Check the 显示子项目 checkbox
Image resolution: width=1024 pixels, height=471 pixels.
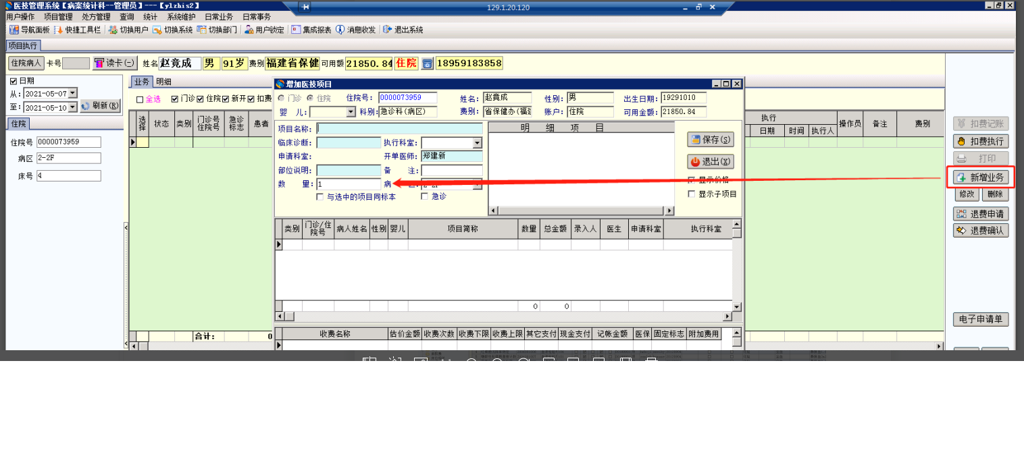(691, 194)
